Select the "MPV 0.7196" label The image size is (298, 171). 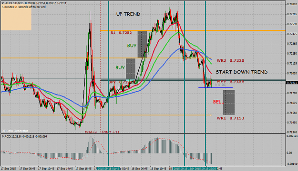[230, 81]
